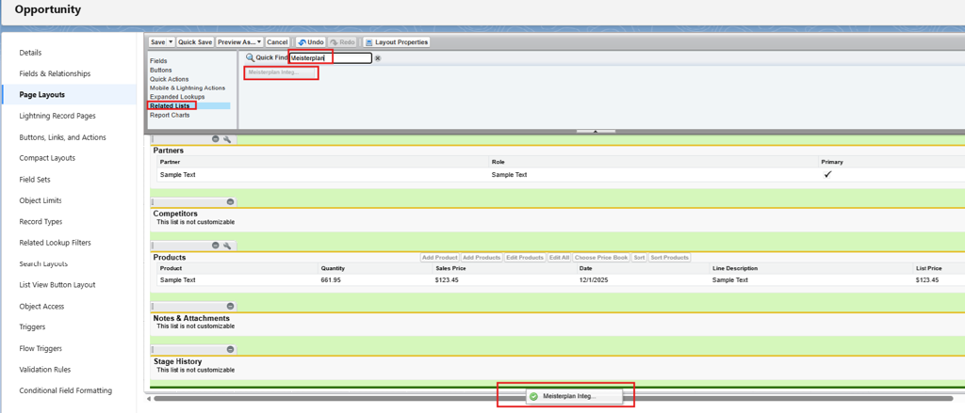Image resolution: width=965 pixels, height=413 pixels.
Task: Select Quick Actions palette category
Action: coord(170,79)
